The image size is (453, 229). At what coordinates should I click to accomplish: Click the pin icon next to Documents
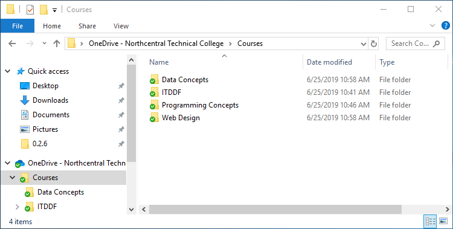click(121, 115)
